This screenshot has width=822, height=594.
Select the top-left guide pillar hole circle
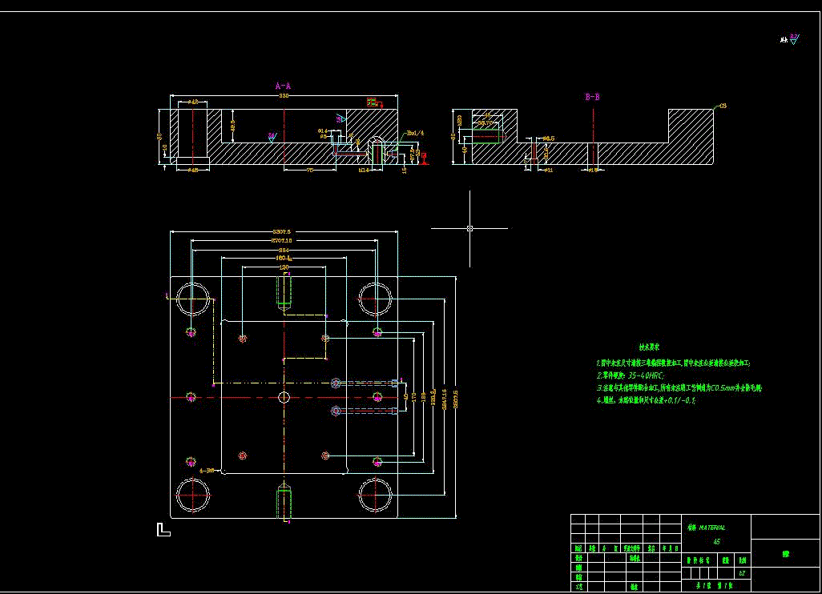(193, 299)
